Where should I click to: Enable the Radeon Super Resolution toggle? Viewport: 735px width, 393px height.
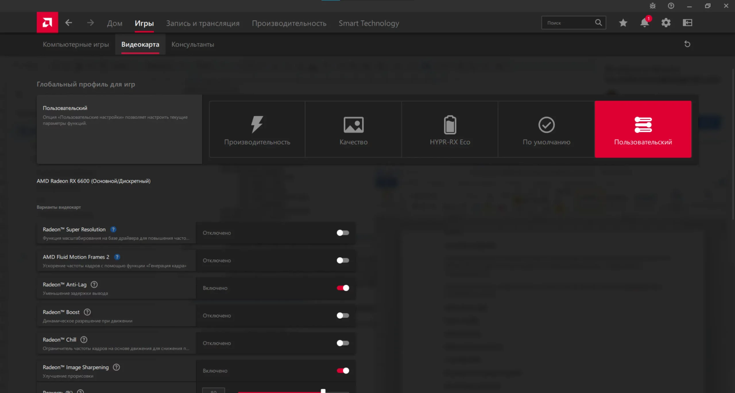pyautogui.click(x=343, y=233)
